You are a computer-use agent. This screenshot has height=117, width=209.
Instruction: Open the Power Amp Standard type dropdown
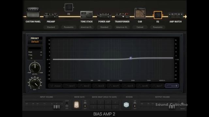[104, 27]
